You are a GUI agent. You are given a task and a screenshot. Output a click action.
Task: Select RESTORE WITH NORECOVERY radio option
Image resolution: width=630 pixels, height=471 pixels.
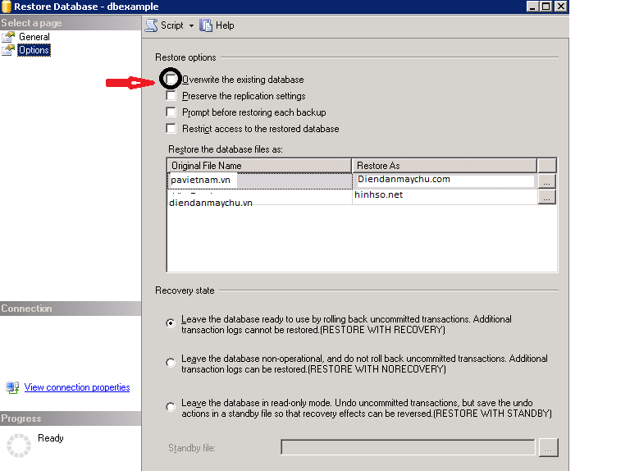[x=171, y=363]
